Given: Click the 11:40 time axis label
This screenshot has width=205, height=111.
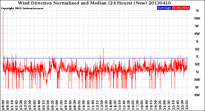Looking at the screenshot, I should pyautogui.click(x=93, y=105).
